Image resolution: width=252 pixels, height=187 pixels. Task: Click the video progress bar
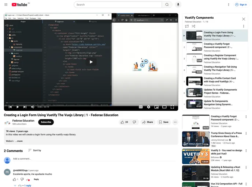[91, 103]
